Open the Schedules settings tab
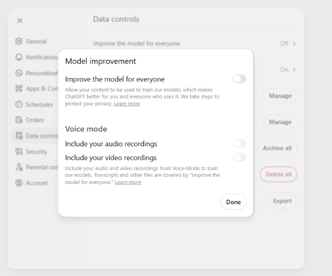332x276 pixels. tap(34, 104)
